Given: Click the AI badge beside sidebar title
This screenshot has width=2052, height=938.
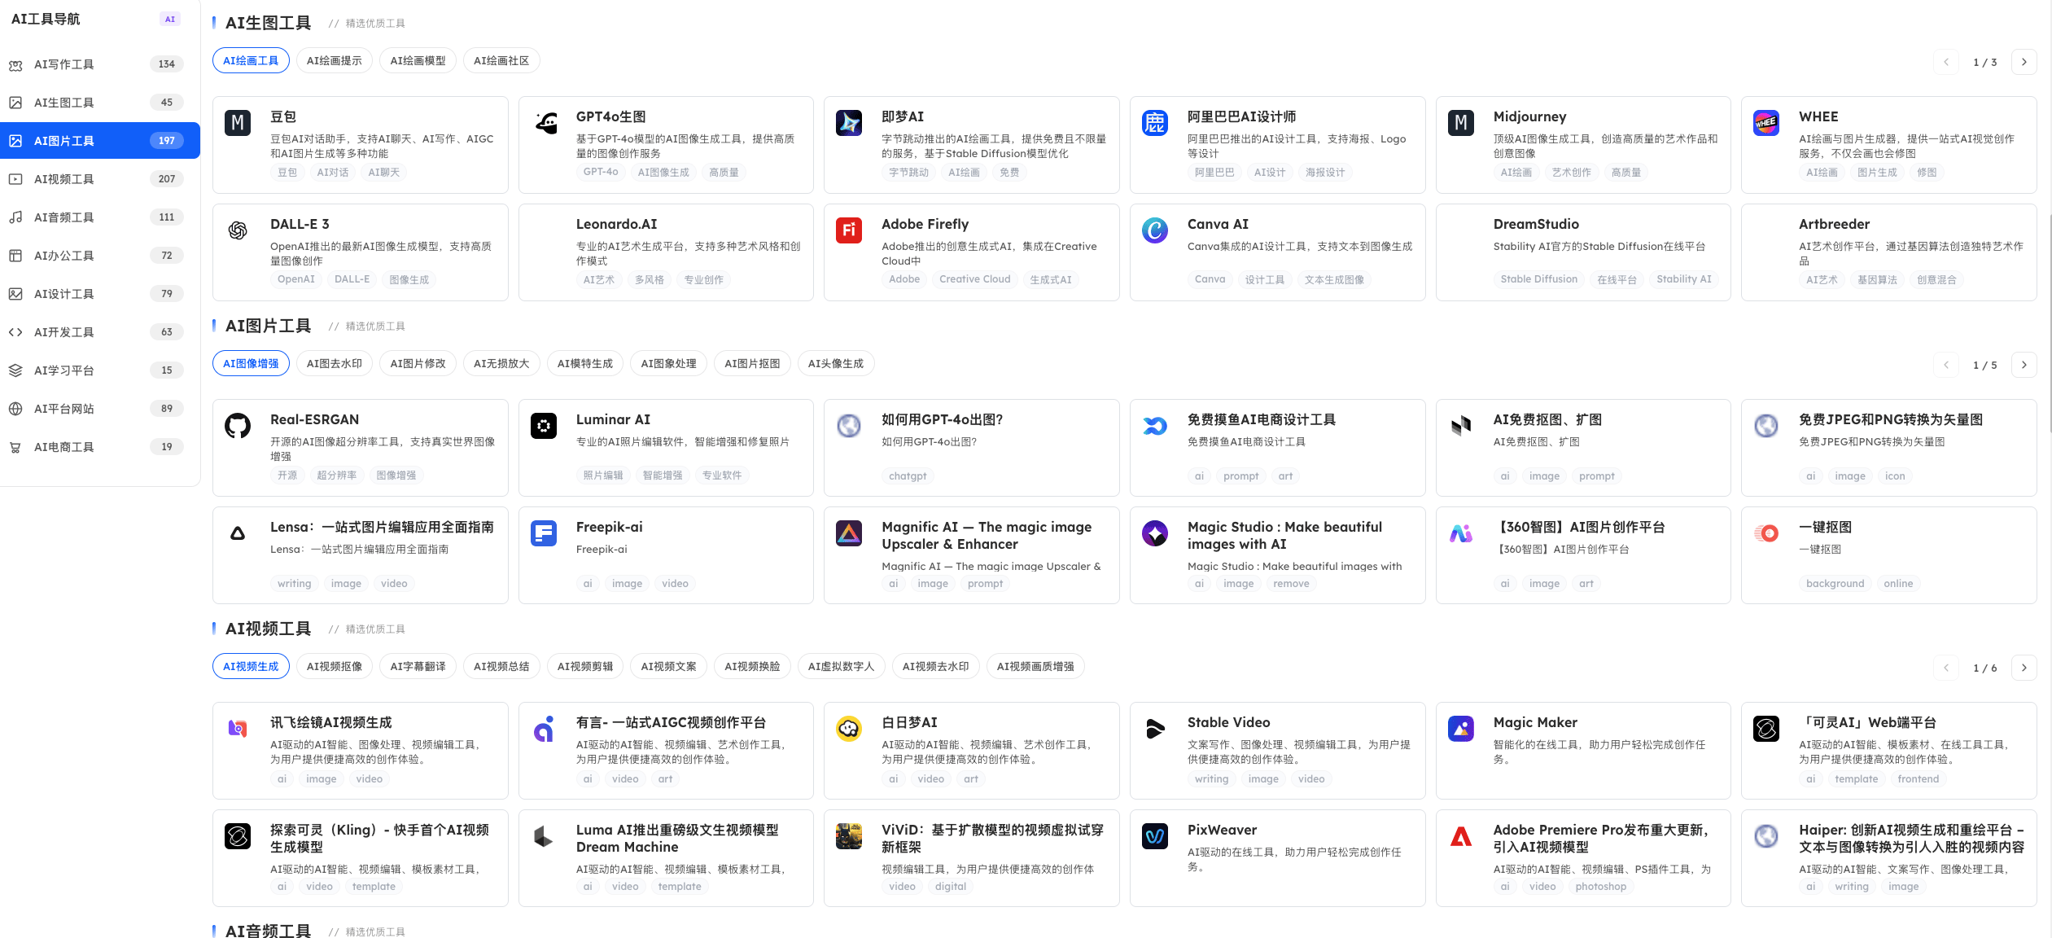Looking at the screenshot, I should pos(169,19).
